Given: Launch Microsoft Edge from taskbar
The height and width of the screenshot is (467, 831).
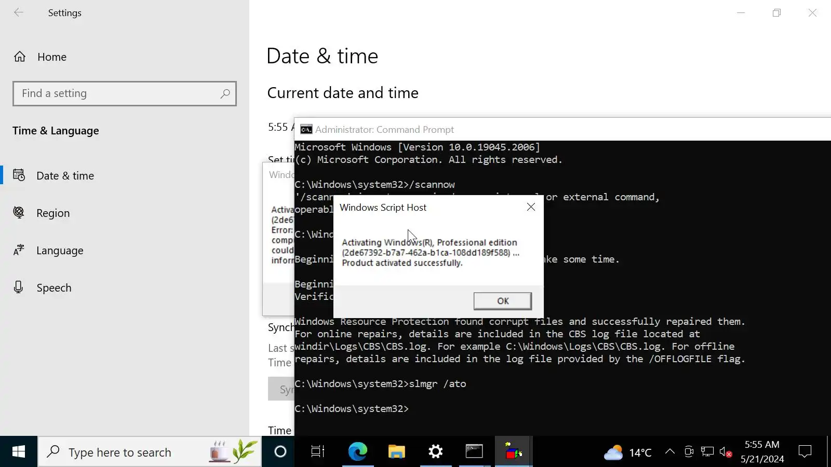Looking at the screenshot, I should pos(357,452).
